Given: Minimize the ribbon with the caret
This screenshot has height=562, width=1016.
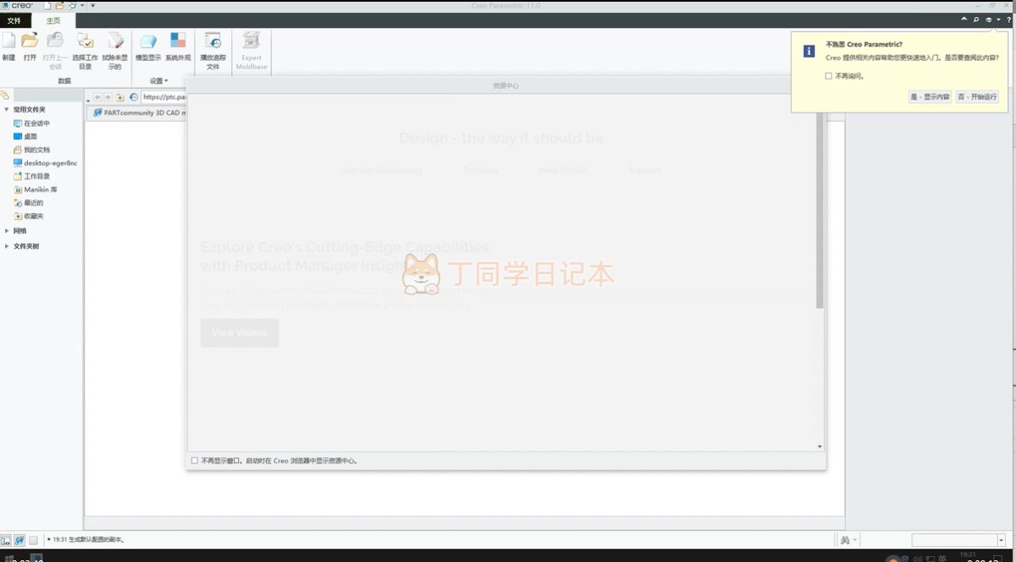Looking at the screenshot, I should [x=963, y=20].
